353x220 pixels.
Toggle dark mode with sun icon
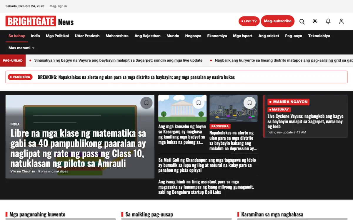[315, 21]
